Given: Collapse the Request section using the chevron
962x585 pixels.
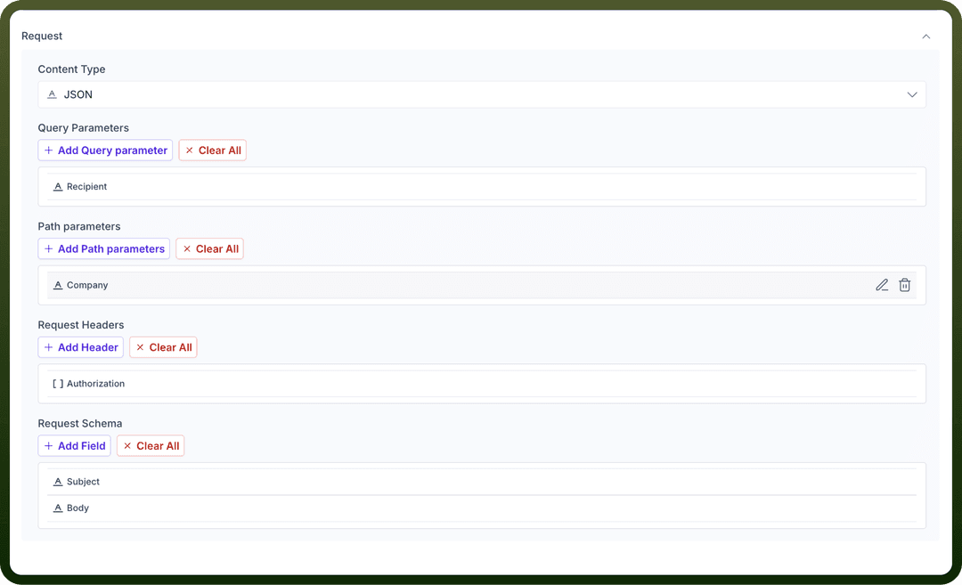Looking at the screenshot, I should pos(925,37).
